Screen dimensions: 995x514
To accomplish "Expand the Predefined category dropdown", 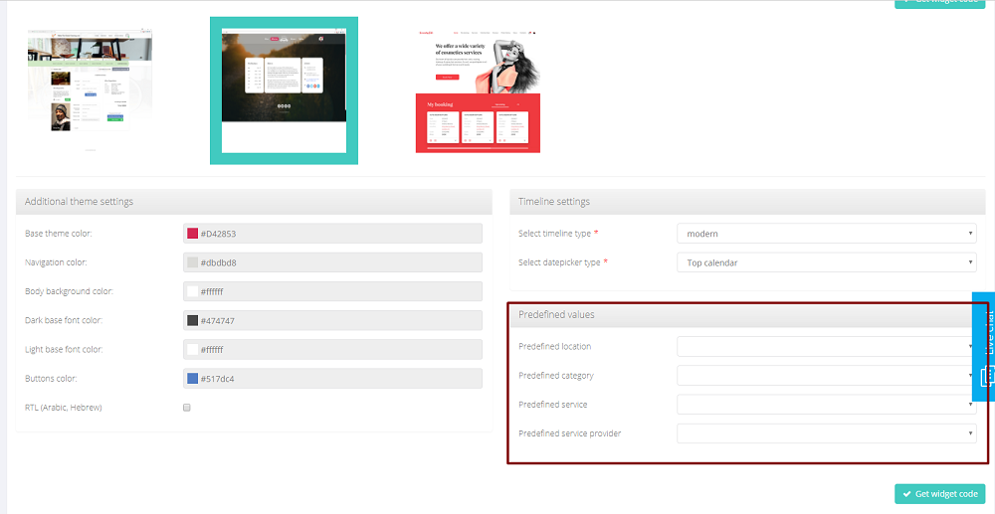I will (826, 376).
